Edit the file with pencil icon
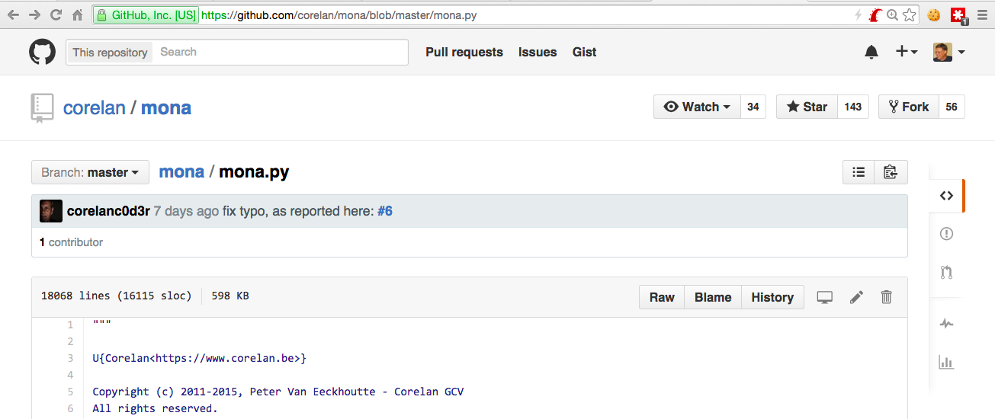The width and height of the screenshot is (995, 419). (856, 297)
